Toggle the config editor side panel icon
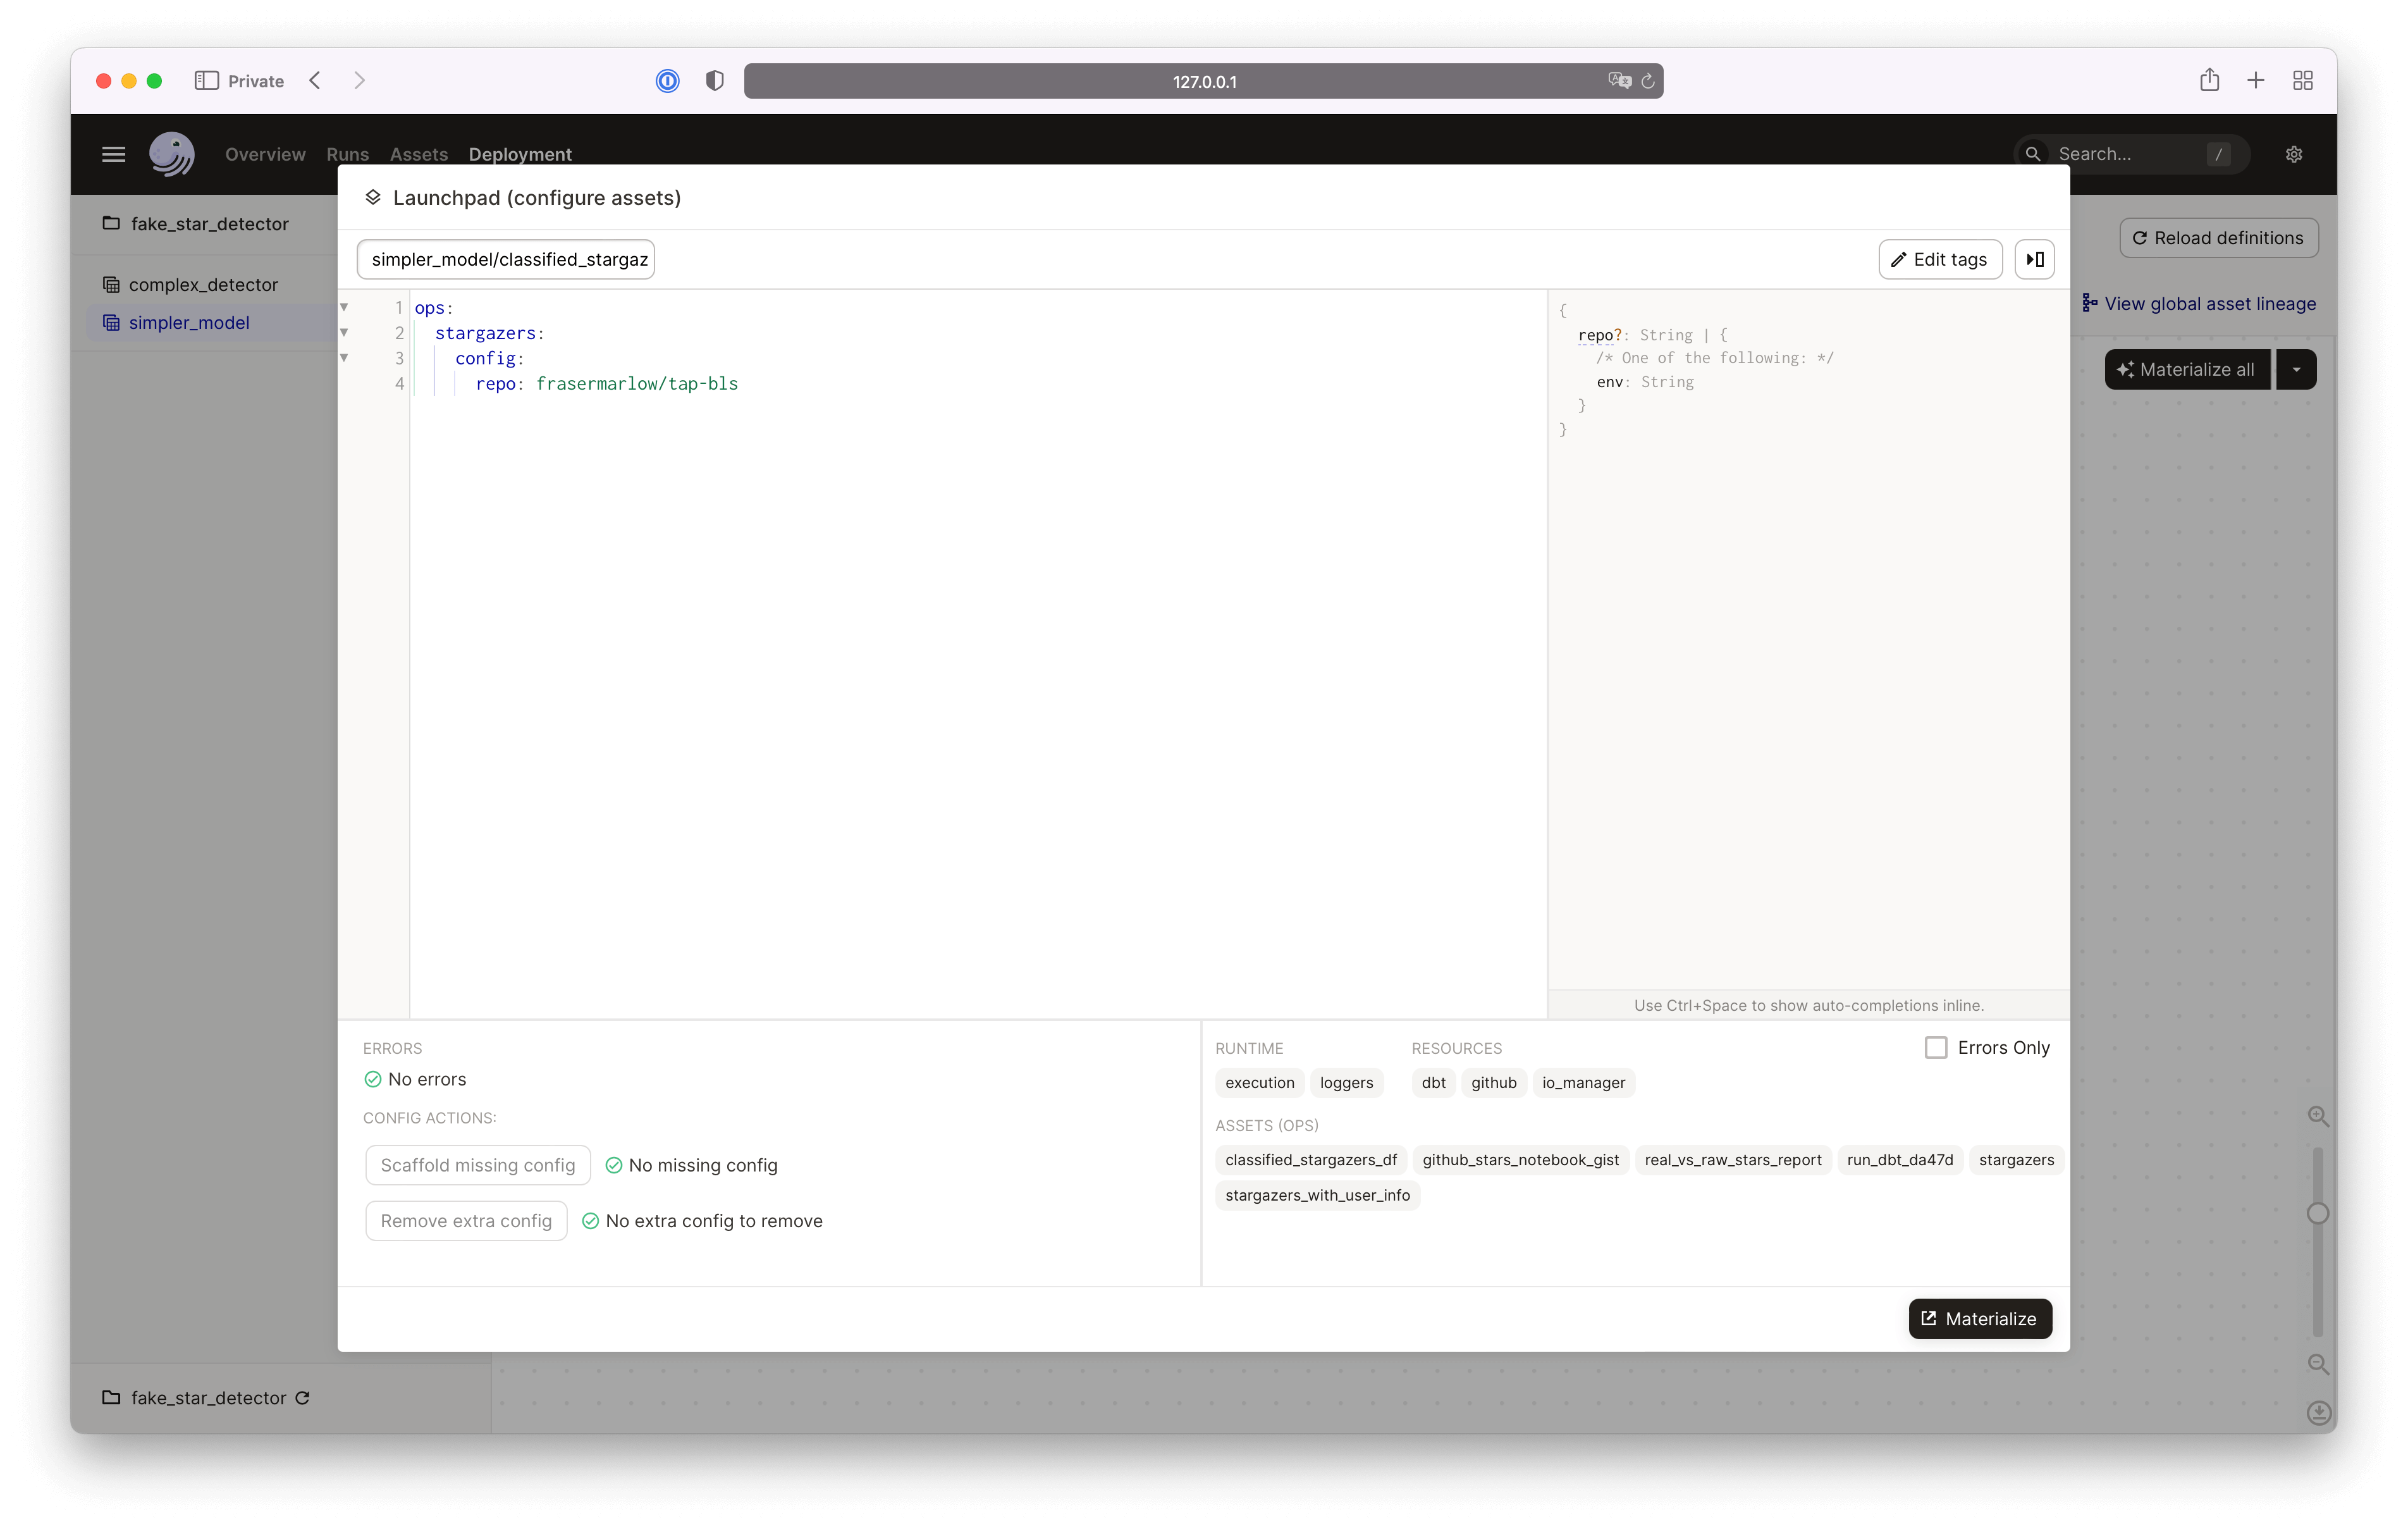The image size is (2408, 1527). [x=2034, y=259]
